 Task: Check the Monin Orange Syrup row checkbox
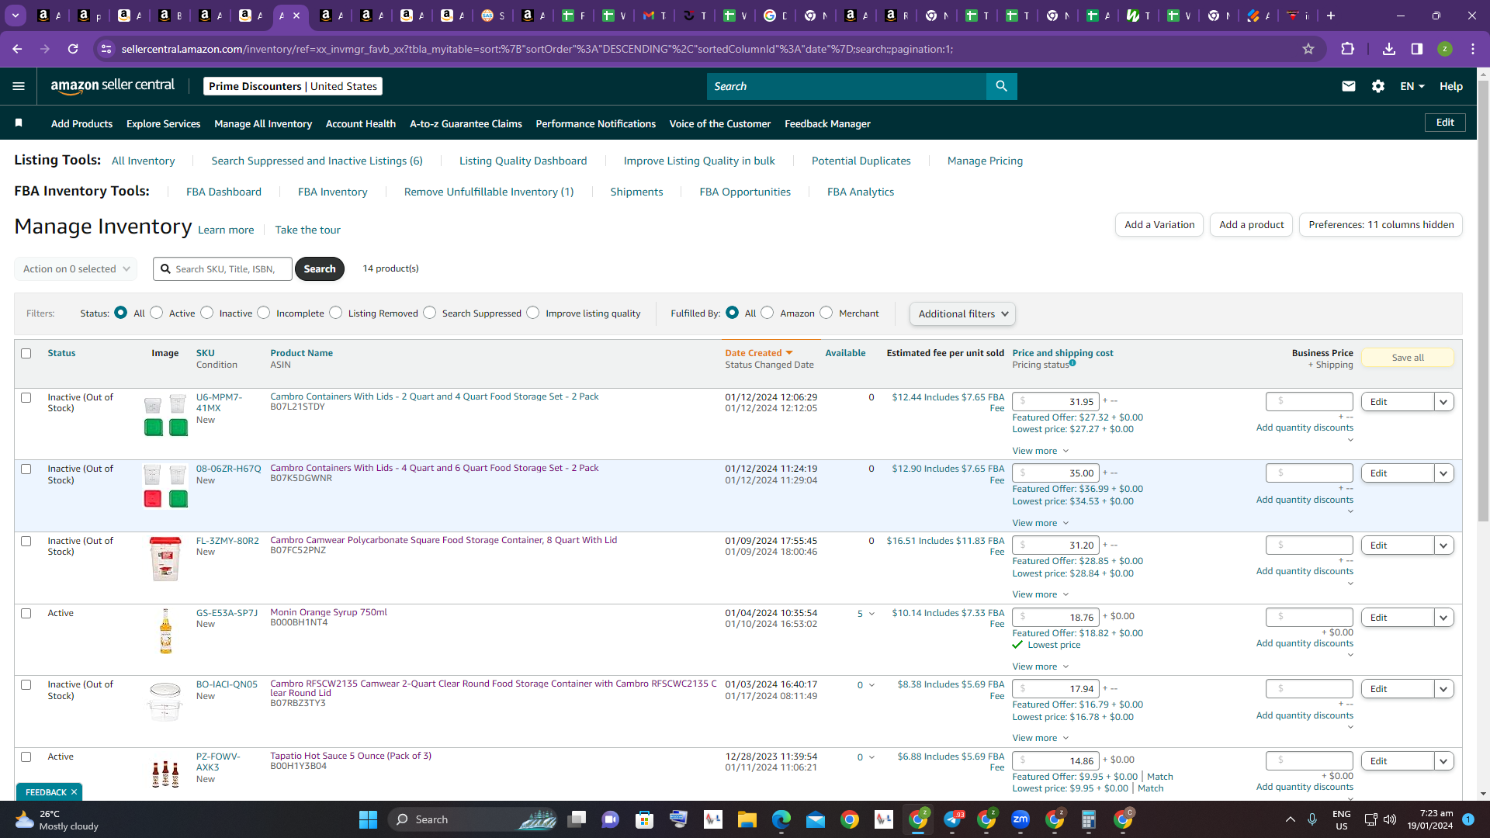point(26,613)
